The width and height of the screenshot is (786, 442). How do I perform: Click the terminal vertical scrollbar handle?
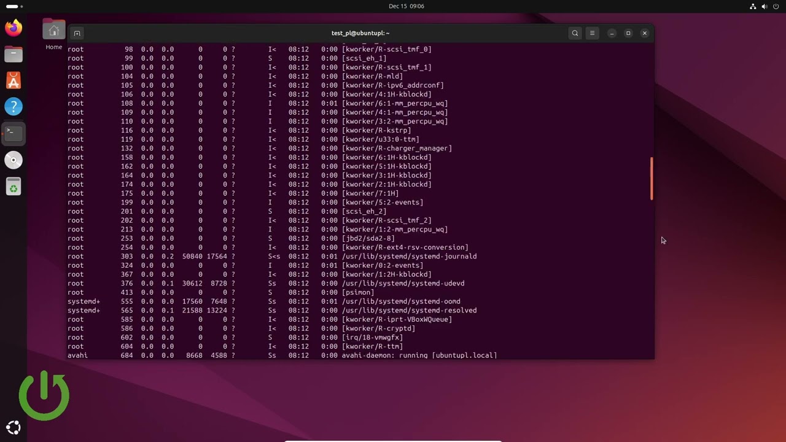(652, 179)
